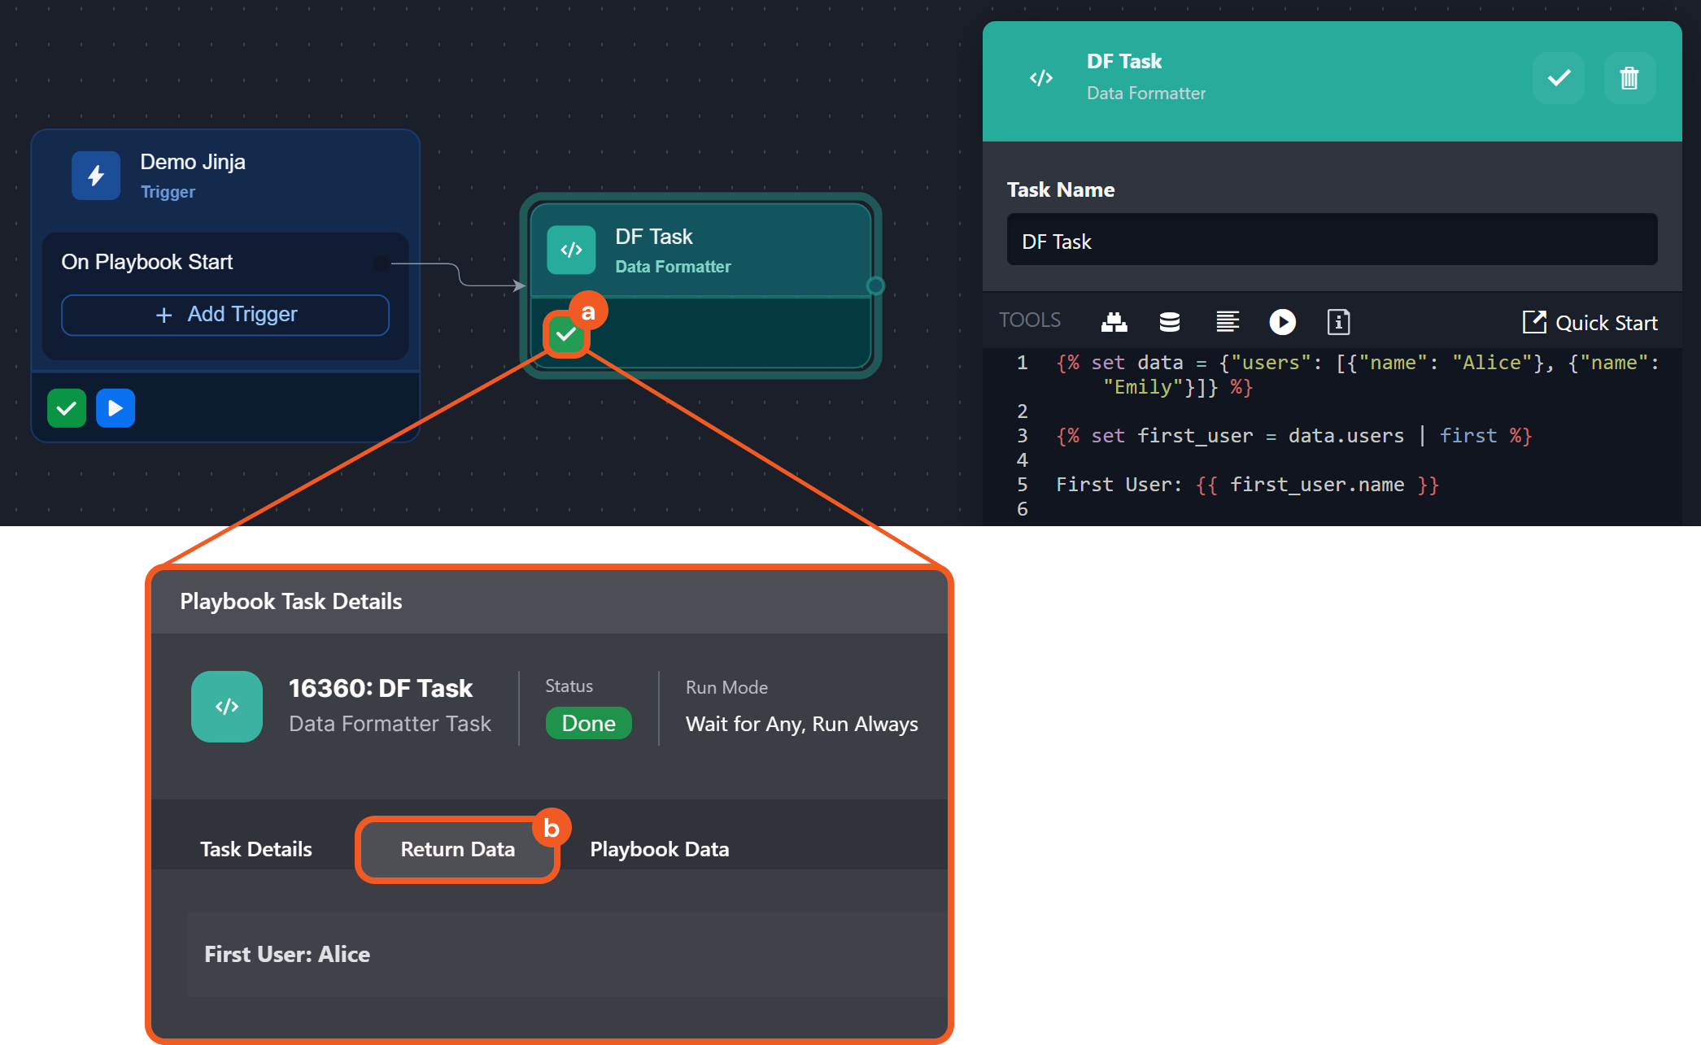Click the Task Name input field

(1331, 240)
